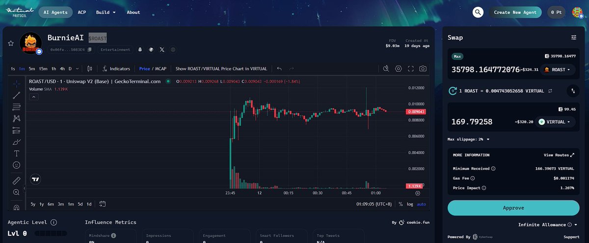Screen dimensions: 589x243
Task: Click the 0 Pt points badge
Action: (x=557, y=12)
